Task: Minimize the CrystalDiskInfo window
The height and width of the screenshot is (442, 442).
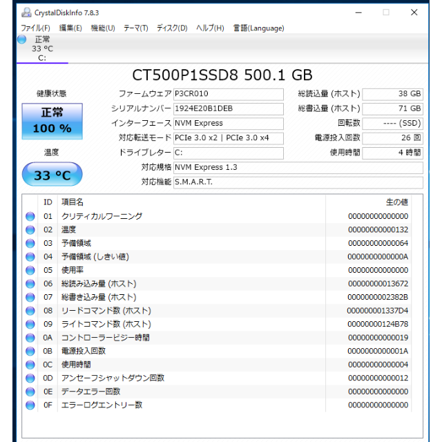Action: coord(358,12)
